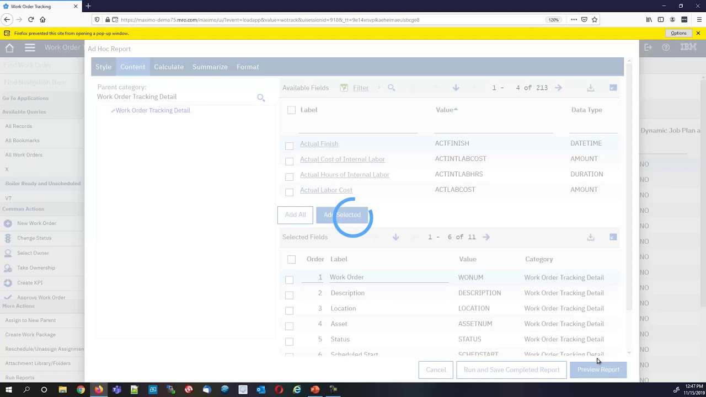Screen dimensions: 706x397
Task: Click the Add Selected button
Action: (x=342, y=214)
